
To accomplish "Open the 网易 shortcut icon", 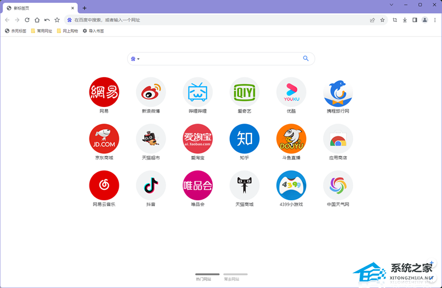I will (x=104, y=92).
